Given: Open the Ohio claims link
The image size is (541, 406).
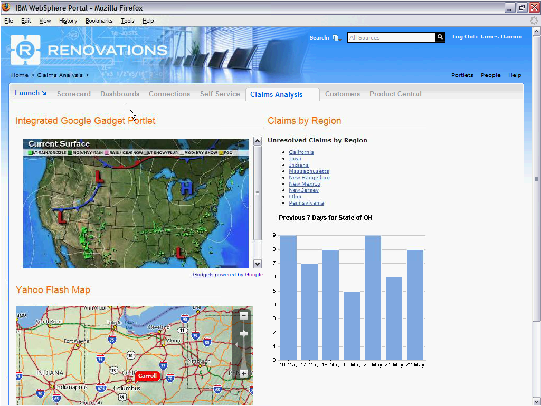Looking at the screenshot, I should point(295,197).
